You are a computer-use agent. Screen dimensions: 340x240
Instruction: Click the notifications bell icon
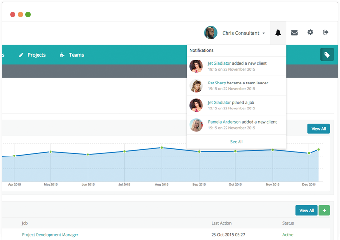[278, 33]
